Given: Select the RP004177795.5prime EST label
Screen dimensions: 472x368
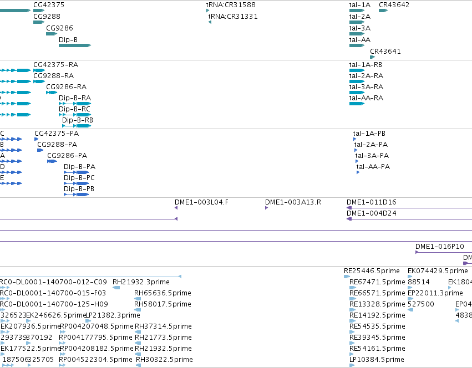Looking at the screenshot, I should tap(96, 338).
